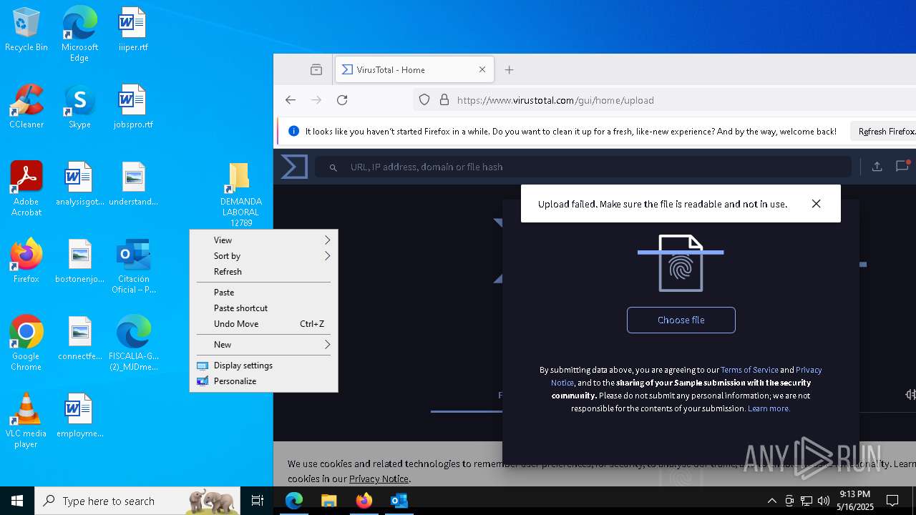Open the taskbar clock showing 9:13 PM
Screen dimensions: 916x515
point(855,501)
